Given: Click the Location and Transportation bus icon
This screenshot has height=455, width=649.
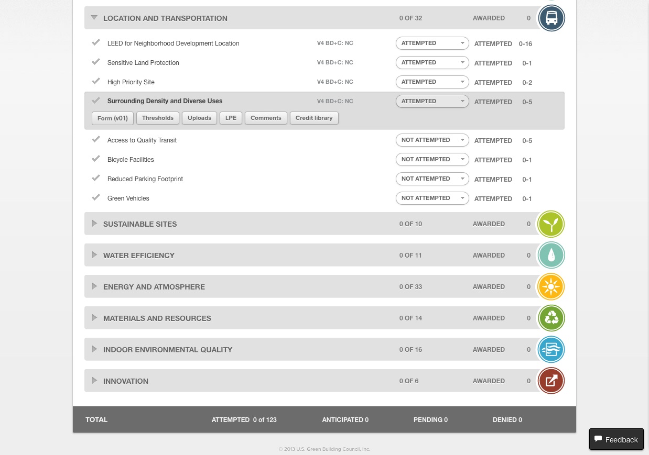Looking at the screenshot, I should click(x=551, y=18).
